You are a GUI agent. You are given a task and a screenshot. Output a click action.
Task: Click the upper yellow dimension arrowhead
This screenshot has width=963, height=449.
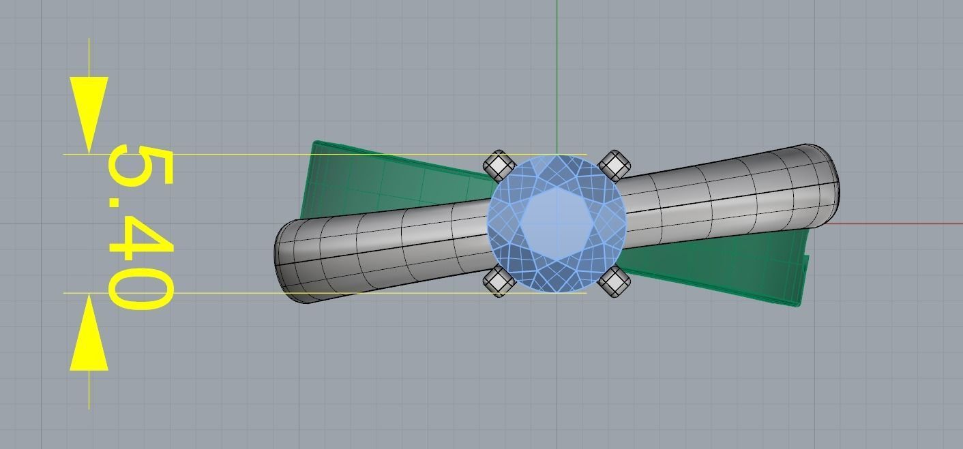pyautogui.click(x=89, y=115)
